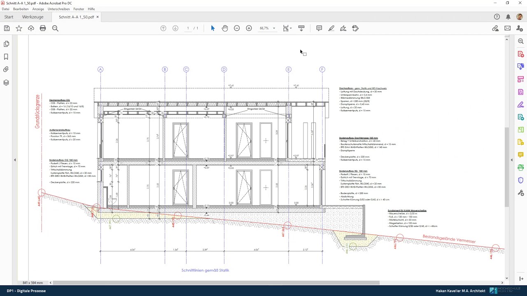Select the Hand pan tool
The image size is (527, 296).
225,28
